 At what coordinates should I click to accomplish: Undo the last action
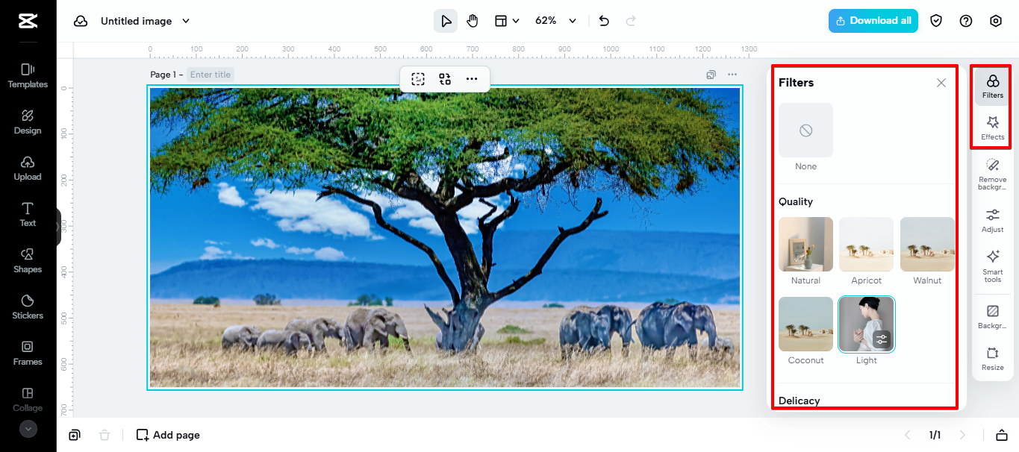[x=603, y=21]
